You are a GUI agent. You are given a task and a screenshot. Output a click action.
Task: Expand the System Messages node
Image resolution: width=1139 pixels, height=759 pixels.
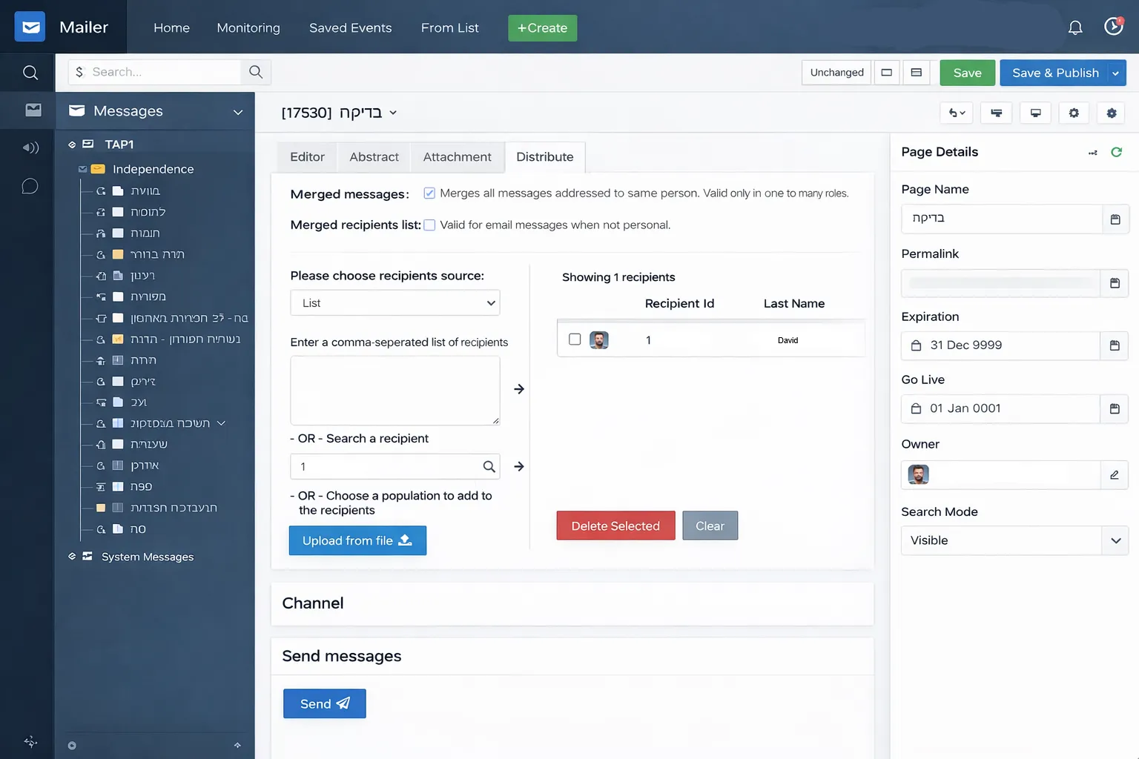coord(72,556)
